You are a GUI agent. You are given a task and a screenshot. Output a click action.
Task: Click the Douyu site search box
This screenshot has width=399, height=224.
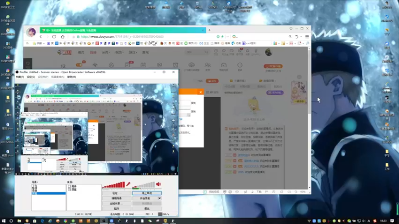coord(197,52)
